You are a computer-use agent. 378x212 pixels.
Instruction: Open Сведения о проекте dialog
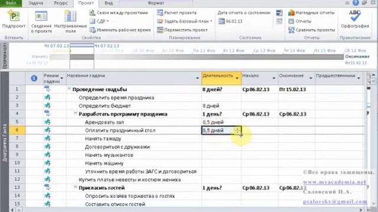tap(41, 22)
